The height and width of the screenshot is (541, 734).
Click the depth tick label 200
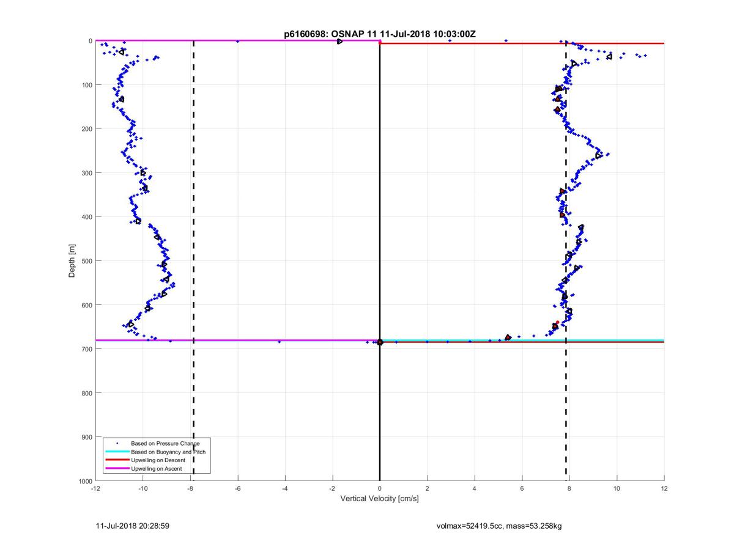tap(86, 129)
